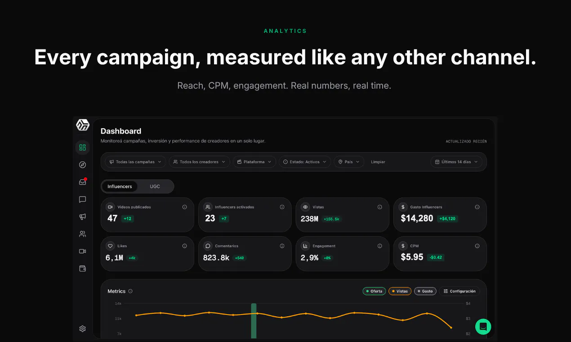The image size is (571, 342).
Task: Show info for Engagement card
Action: click(x=380, y=246)
